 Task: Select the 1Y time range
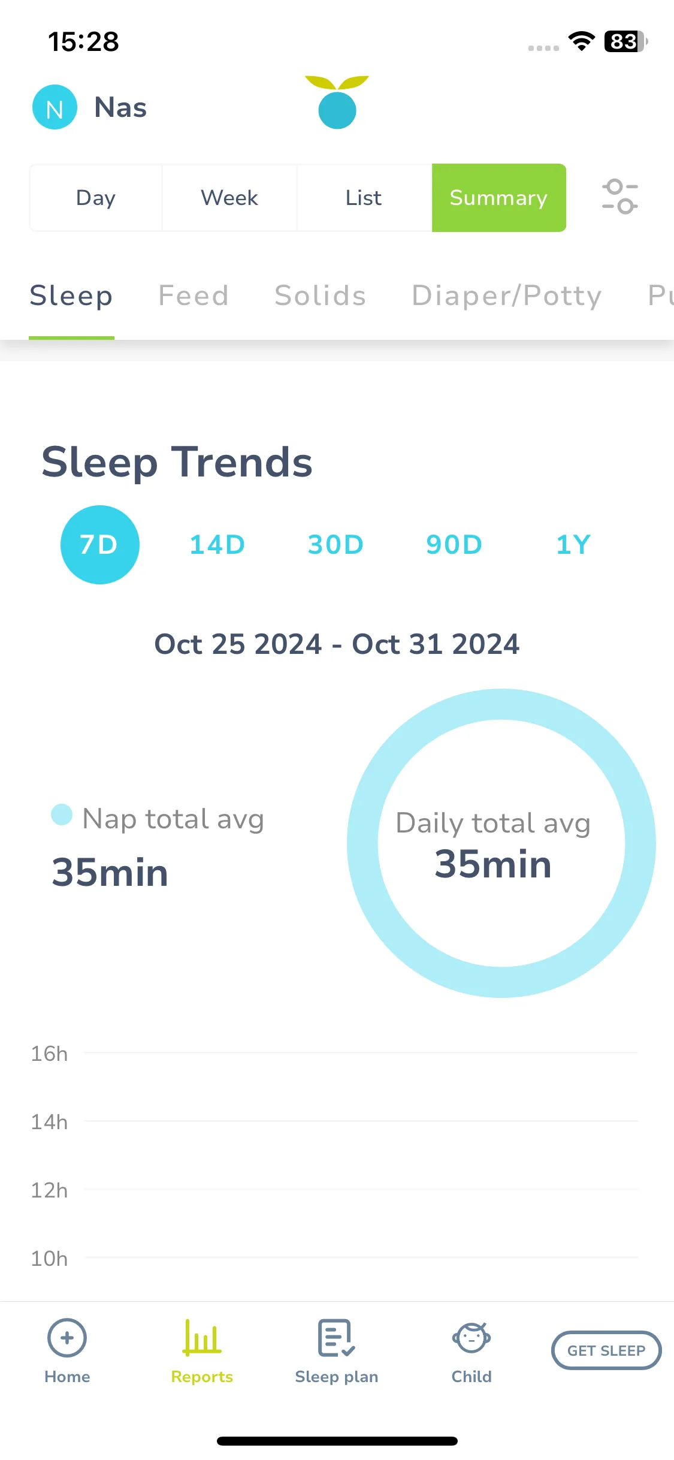tap(573, 545)
